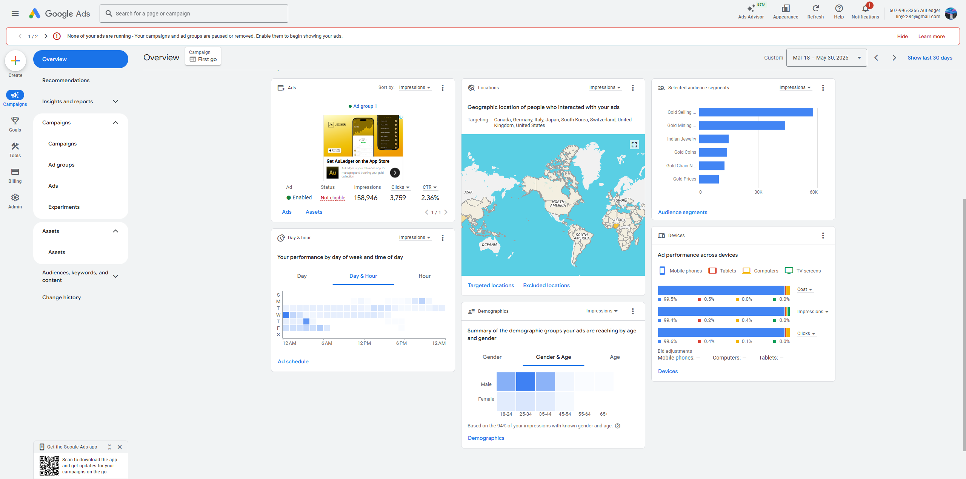Switch to Hour tab
966x479 pixels.
click(425, 276)
